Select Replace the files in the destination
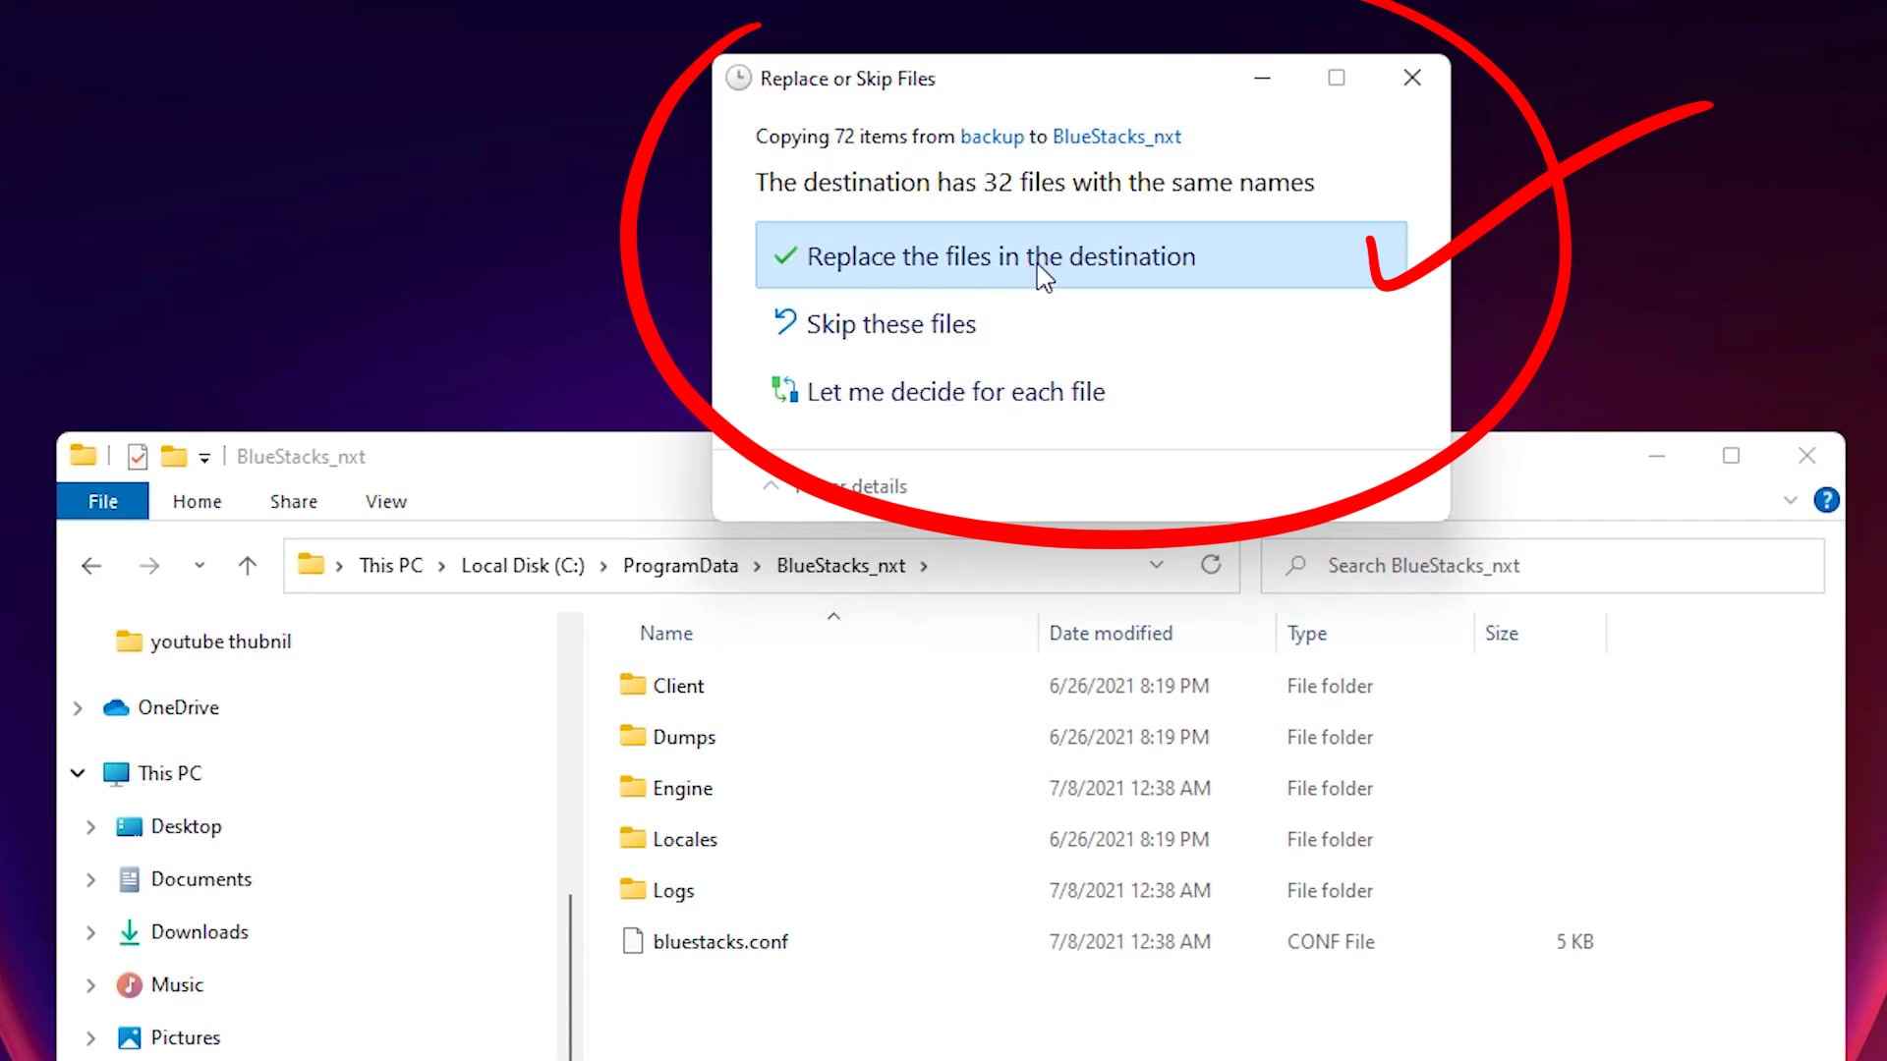This screenshot has width=1887, height=1061. coord(1081,255)
